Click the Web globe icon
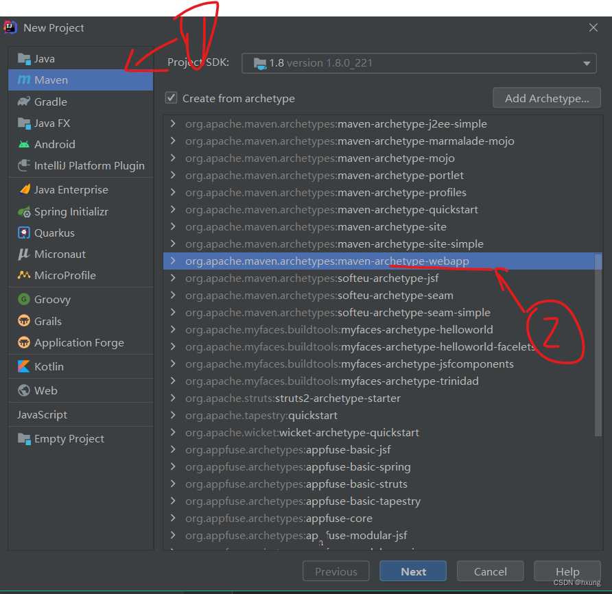Image resolution: width=612 pixels, height=594 pixels. [24, 390]
